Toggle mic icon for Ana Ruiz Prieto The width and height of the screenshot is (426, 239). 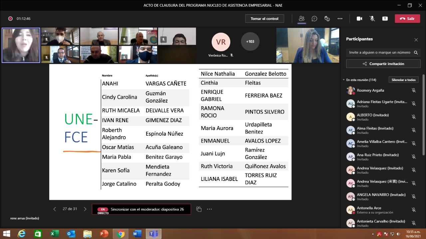(x=414, y=157)
